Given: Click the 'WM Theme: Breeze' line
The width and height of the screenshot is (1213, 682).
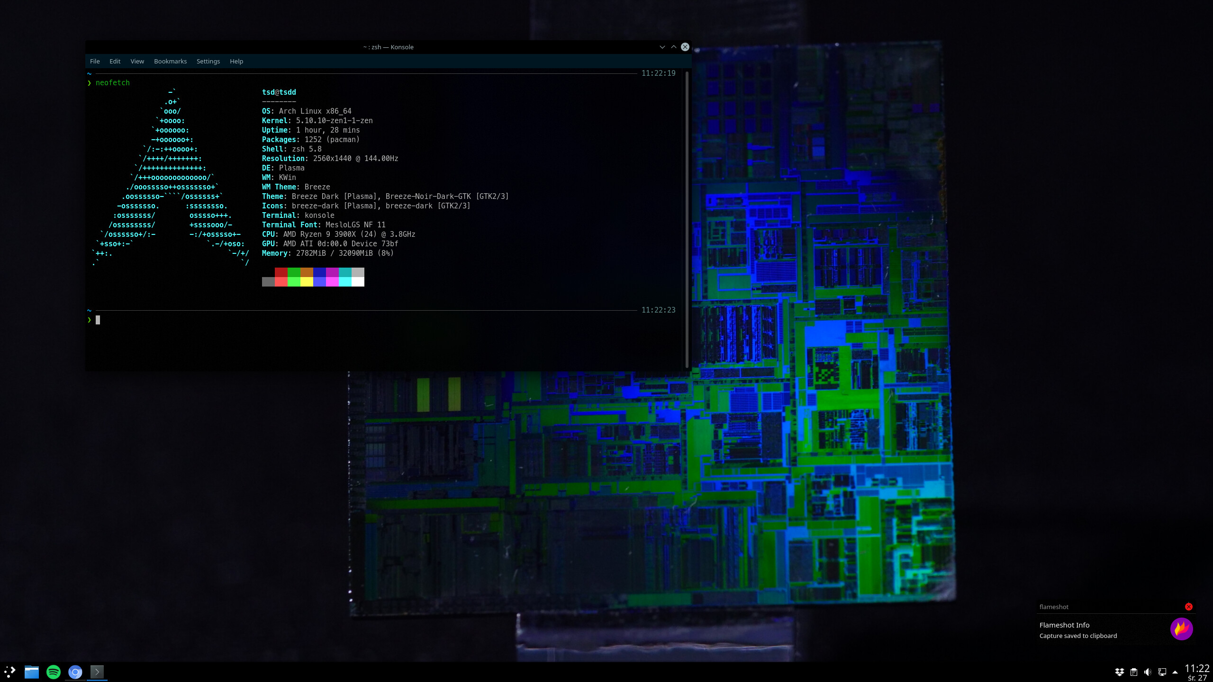Looking at the screenshot, I should point(296,187).
